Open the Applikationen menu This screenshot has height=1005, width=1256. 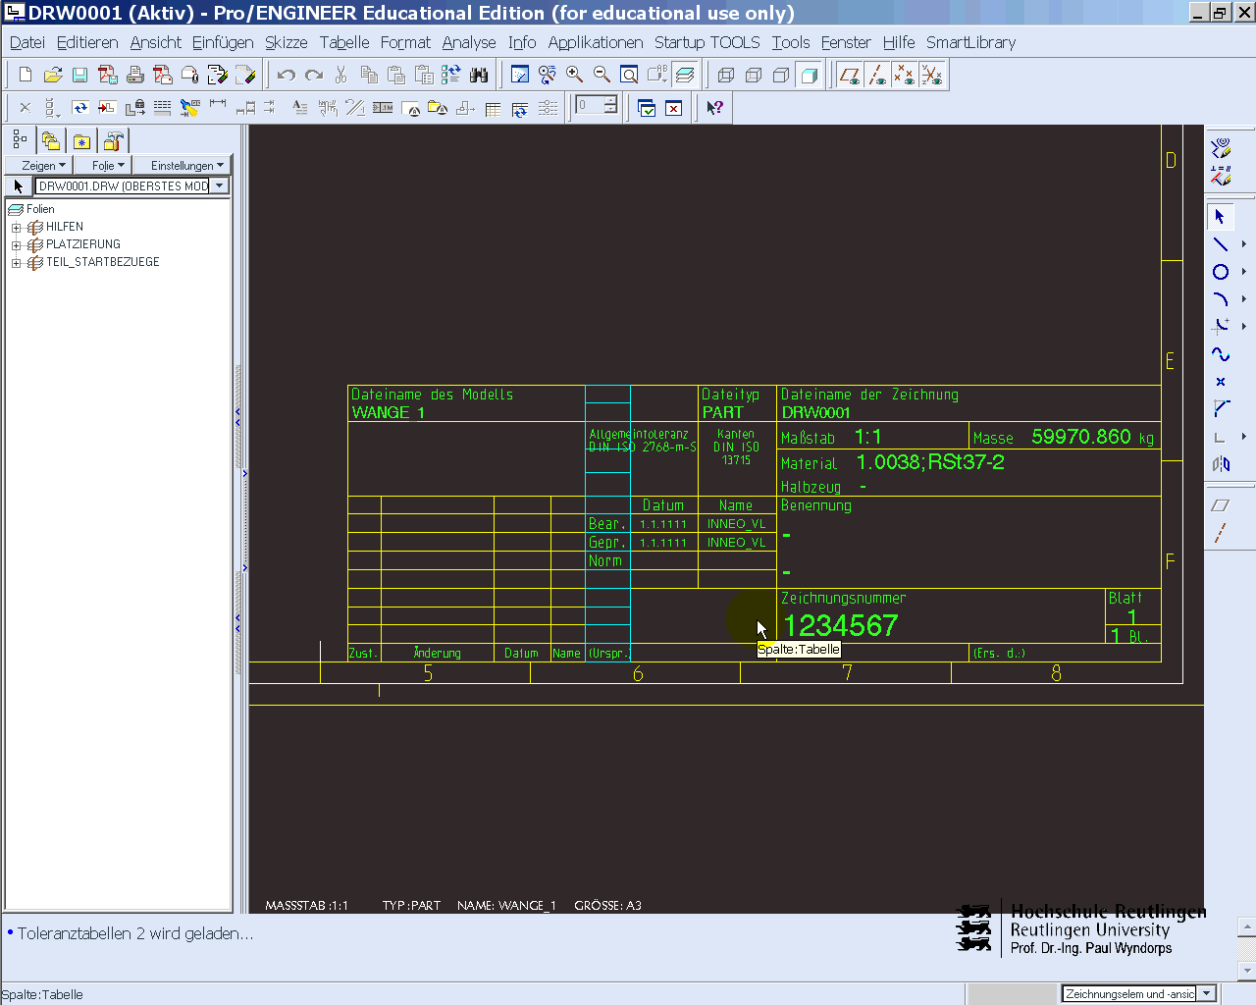click(x=596, y=42)
